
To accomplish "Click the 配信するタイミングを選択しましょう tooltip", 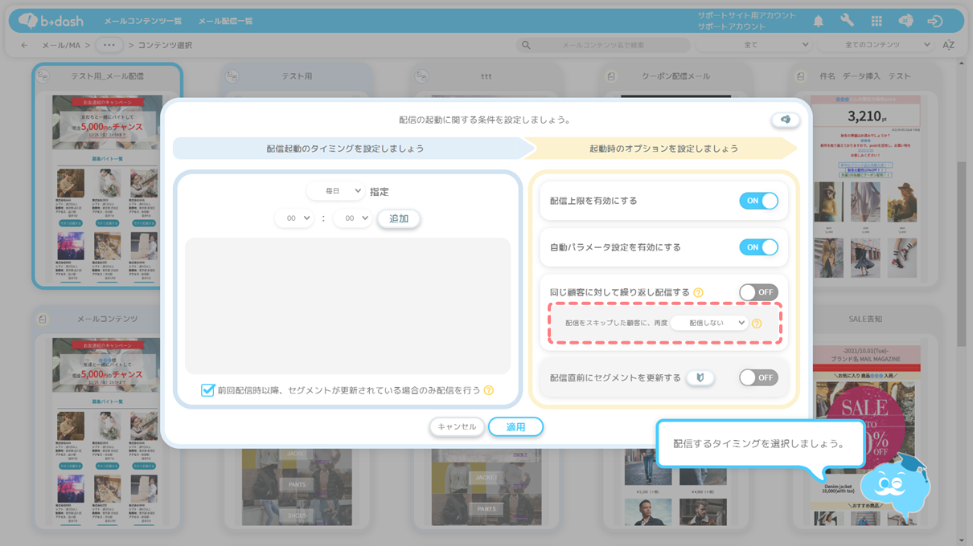I will click(x=759, y=443).
